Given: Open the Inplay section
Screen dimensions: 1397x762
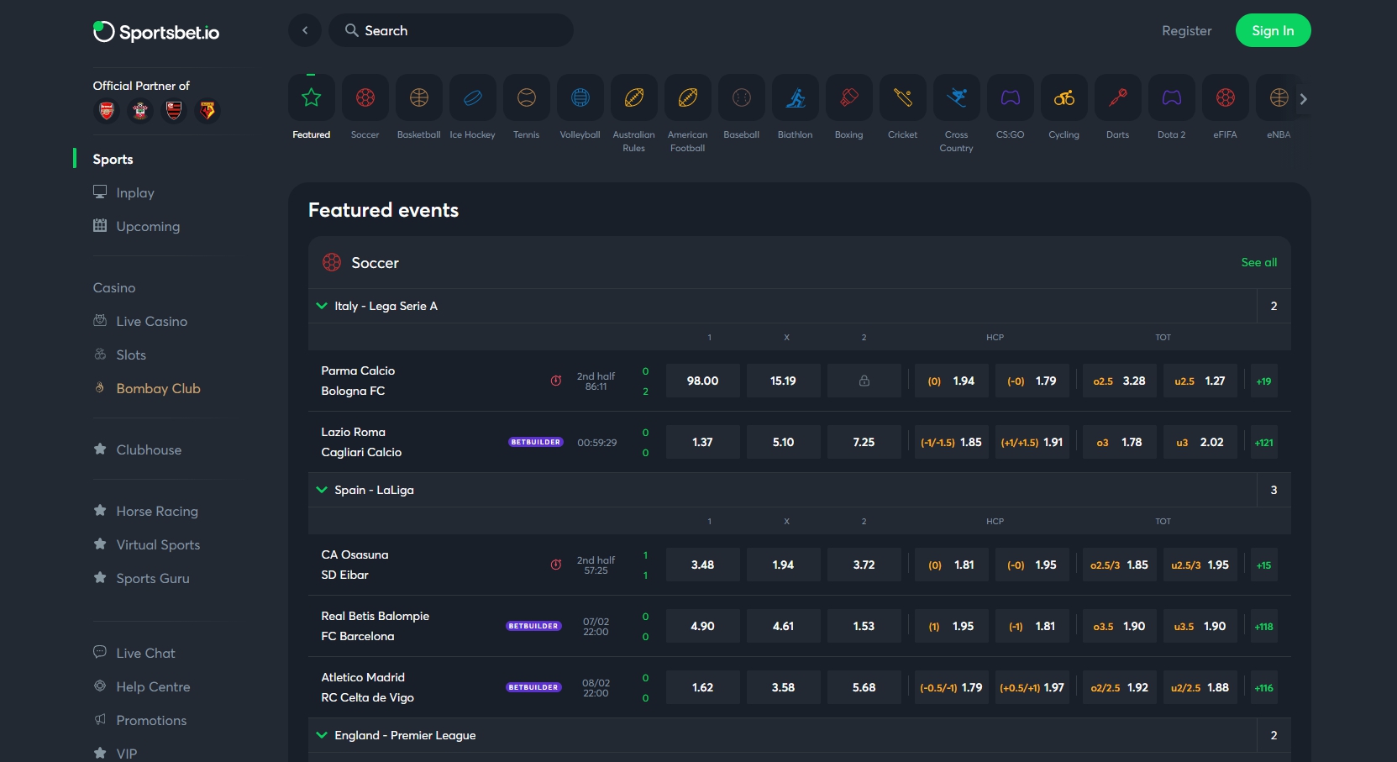Looking at the screenshot, I should tap(135, 192).
